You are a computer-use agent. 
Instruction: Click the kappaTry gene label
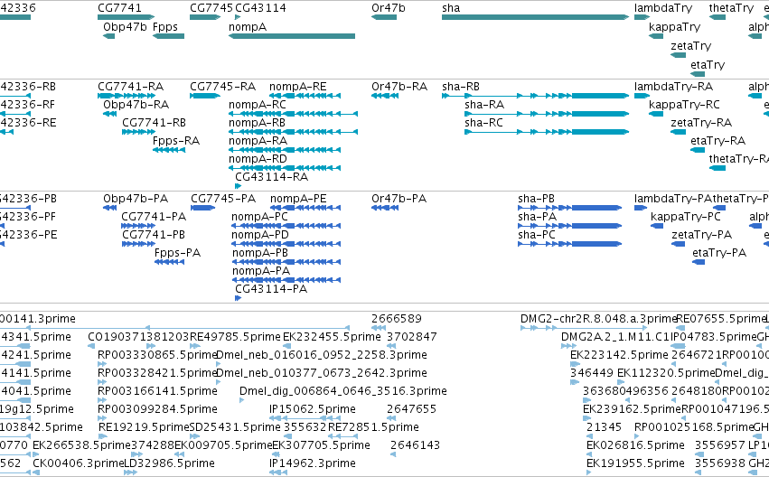pos(675,27)
